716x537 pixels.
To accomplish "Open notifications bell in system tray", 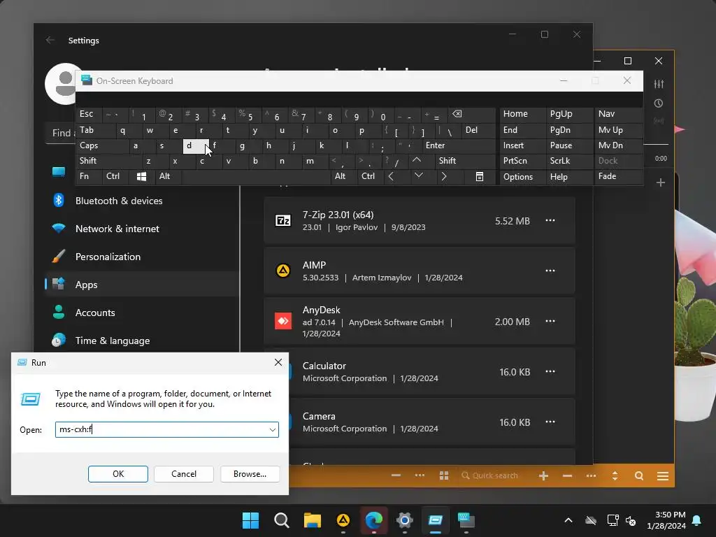I will [697, 520].
